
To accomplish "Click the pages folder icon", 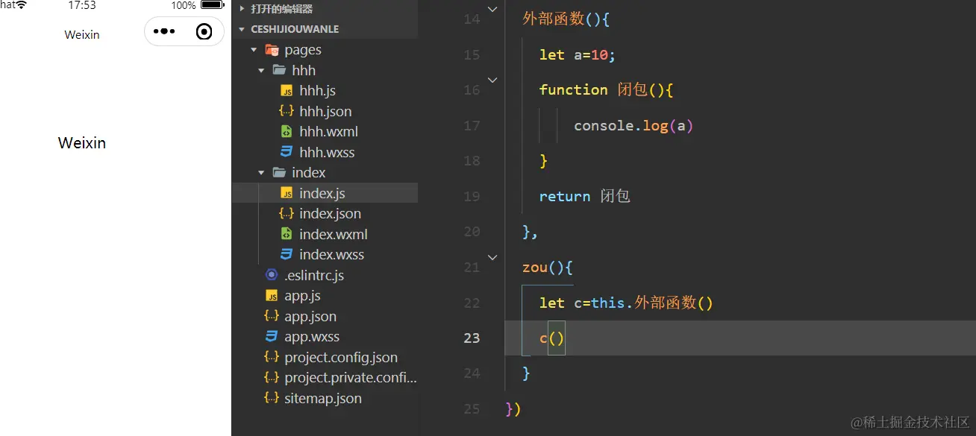I will [272, 50].
